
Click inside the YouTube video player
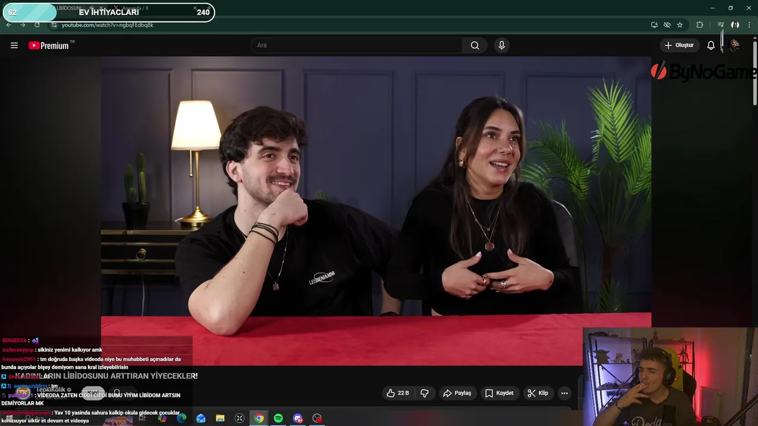point(376,211)
